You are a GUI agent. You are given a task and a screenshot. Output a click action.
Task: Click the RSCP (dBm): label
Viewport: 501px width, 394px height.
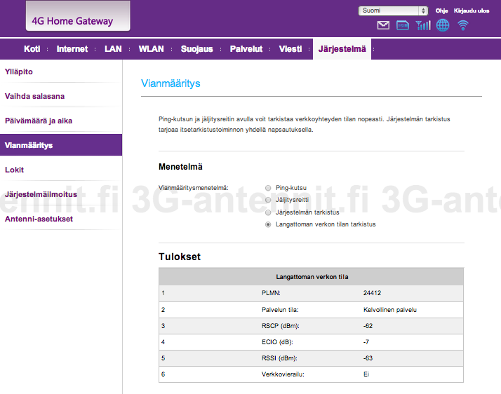(x=281, y=326)
